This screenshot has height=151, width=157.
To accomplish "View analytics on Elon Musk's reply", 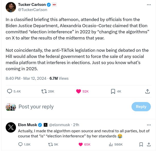I will coord(111,144).
